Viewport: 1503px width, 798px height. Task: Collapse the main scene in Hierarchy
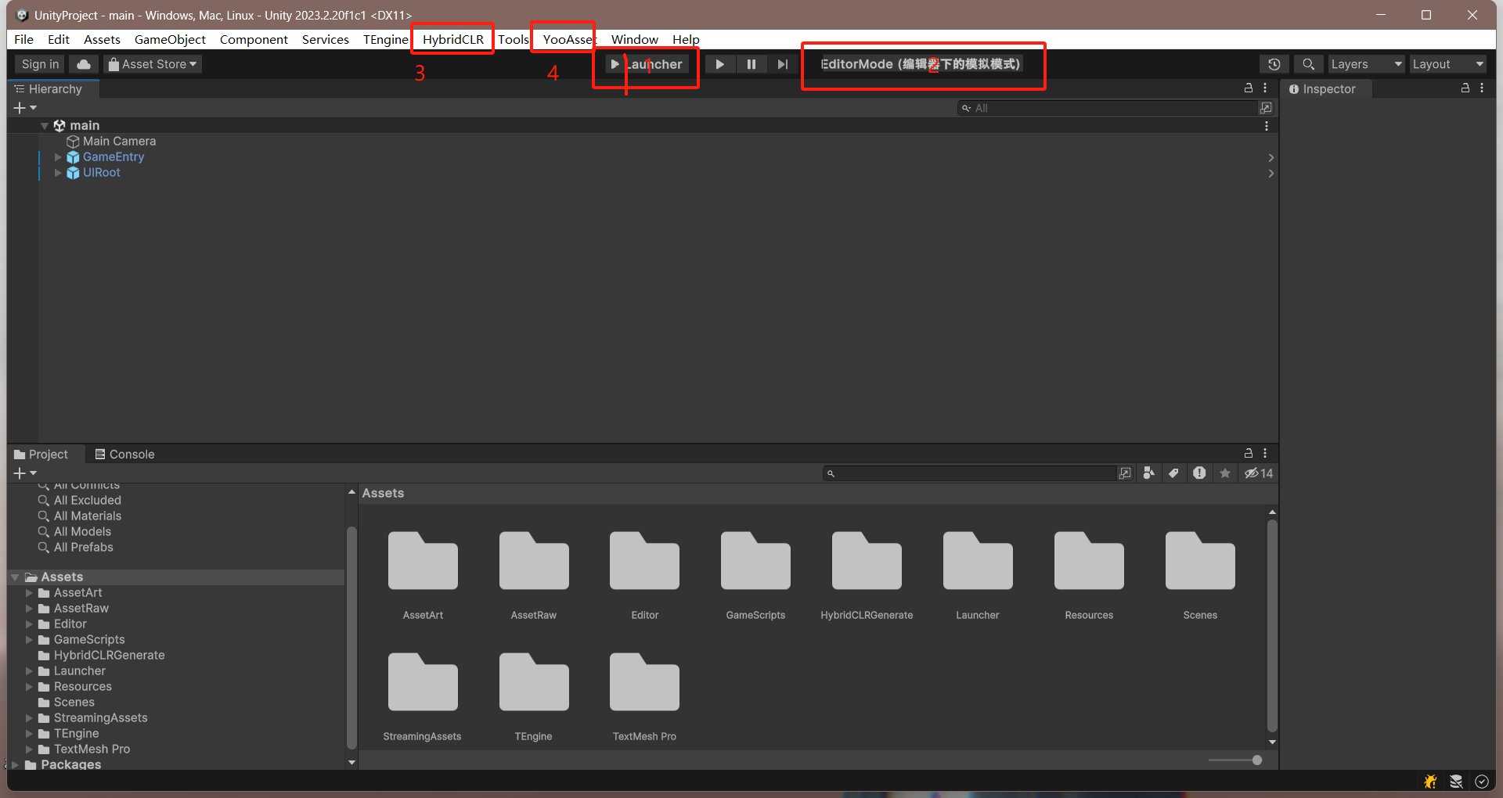coord(45,126)
